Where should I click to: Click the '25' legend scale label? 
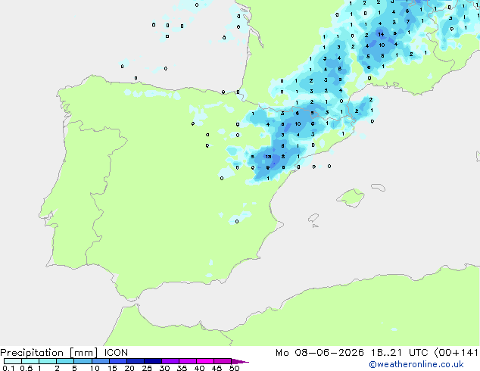point(147,368)
